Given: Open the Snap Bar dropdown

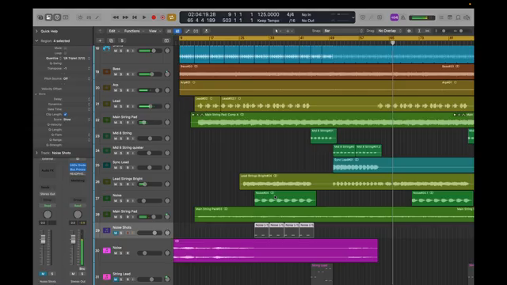Looking at the screenshot, I should pyautogui.click(x=343, y=31).
